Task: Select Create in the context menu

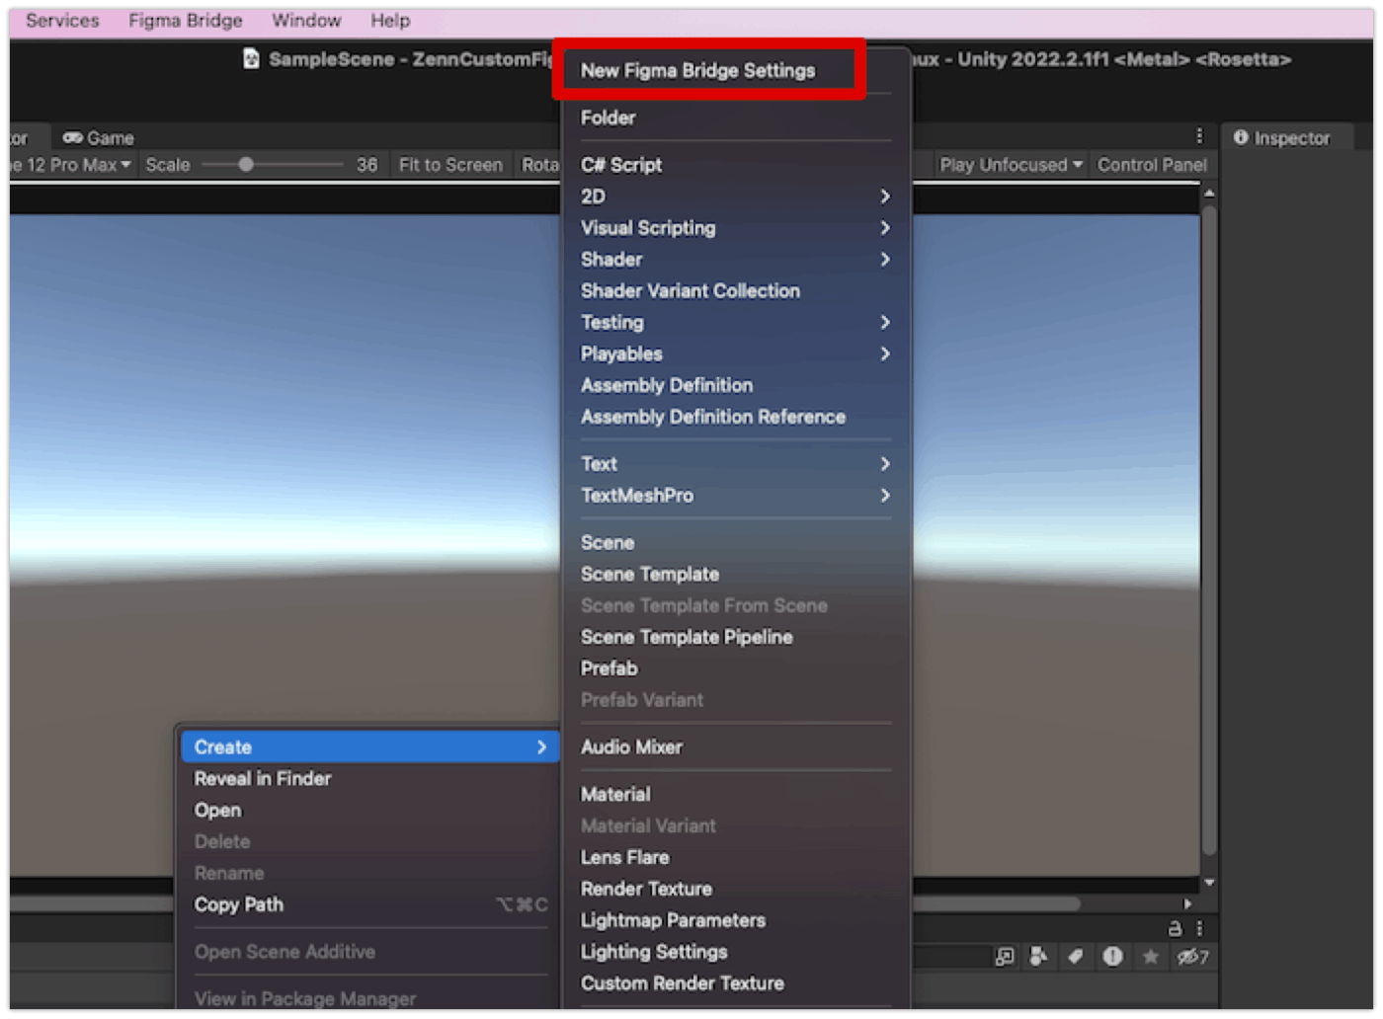Action: (370, 747)
